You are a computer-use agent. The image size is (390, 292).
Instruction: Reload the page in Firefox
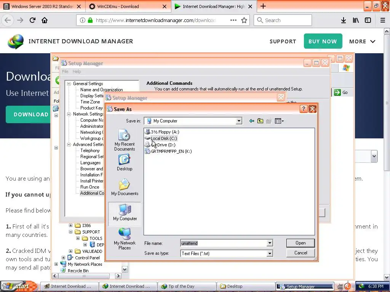32,20
